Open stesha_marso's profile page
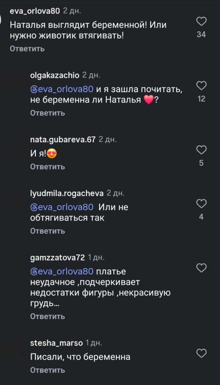Viewport: 220px width, 385px height. 56,343
